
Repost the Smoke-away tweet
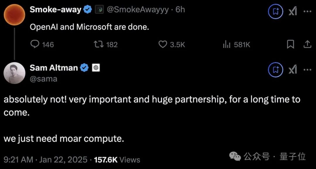click(98, 44)
